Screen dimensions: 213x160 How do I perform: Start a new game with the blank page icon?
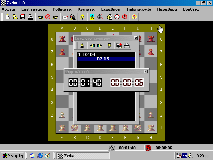[8, 17]
